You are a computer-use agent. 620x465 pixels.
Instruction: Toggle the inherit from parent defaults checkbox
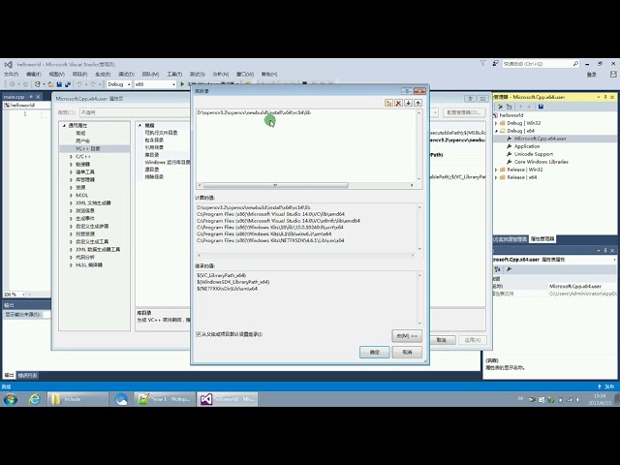coord(199,333)
